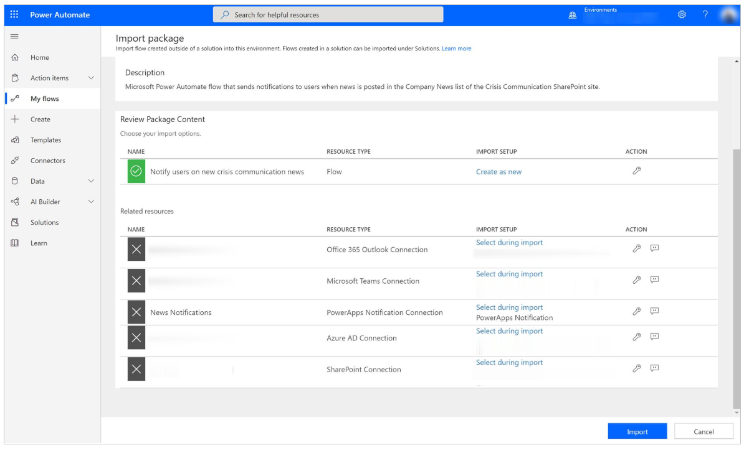Open the Learn more link
The width and height of the screenshot is (749, 450).
pyautogui.click(x=457, y=49)
